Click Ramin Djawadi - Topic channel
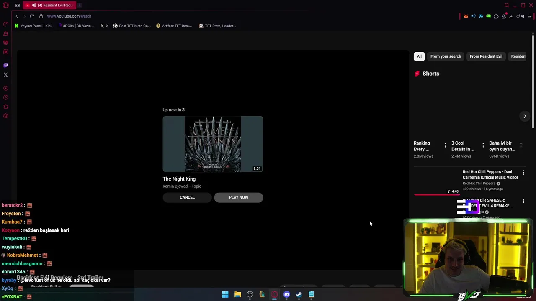Image resolution: width=536 pixels, height=301 pixels. [x=182, y=186]
